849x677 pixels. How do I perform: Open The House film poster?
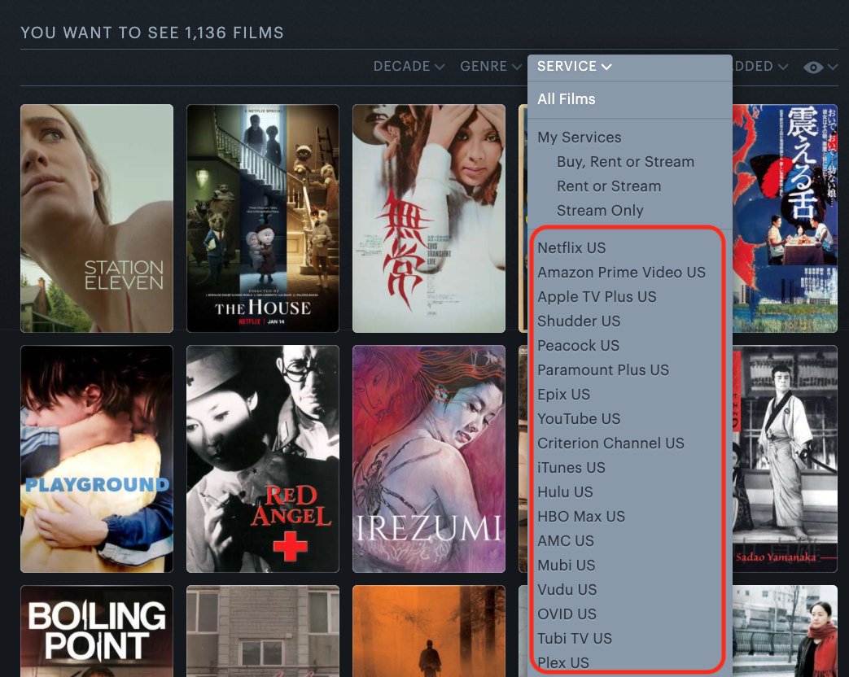pyautogui.click(x=263, y=218)
